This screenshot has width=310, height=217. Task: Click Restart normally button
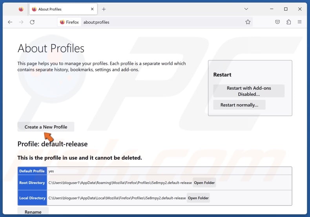(x=239, y=105)
